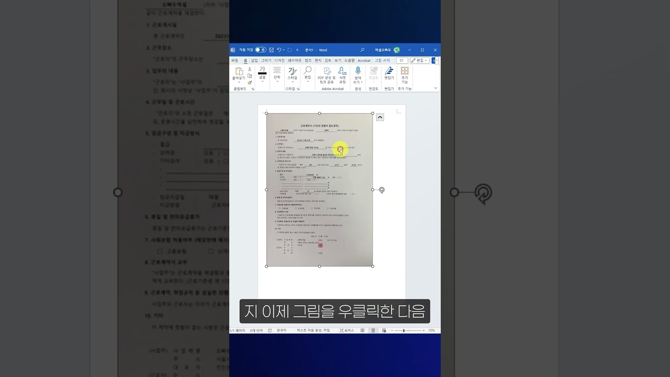
Task: Select Web Layout view icon
Action: [x=384, y=330]
